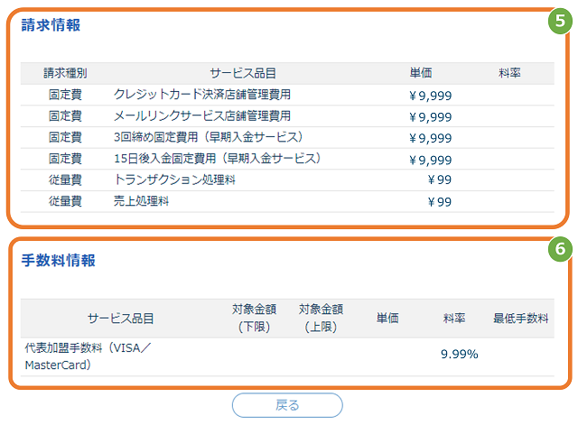Click the green number 5 badge

(x=560, y=21)
